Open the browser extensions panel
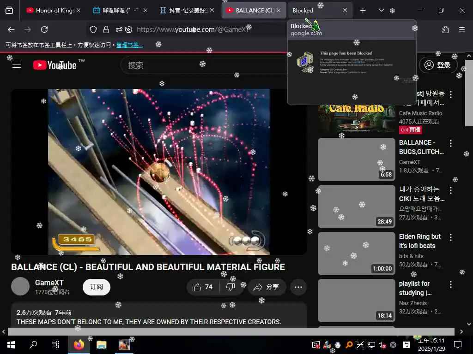 (x=446, y=29)
